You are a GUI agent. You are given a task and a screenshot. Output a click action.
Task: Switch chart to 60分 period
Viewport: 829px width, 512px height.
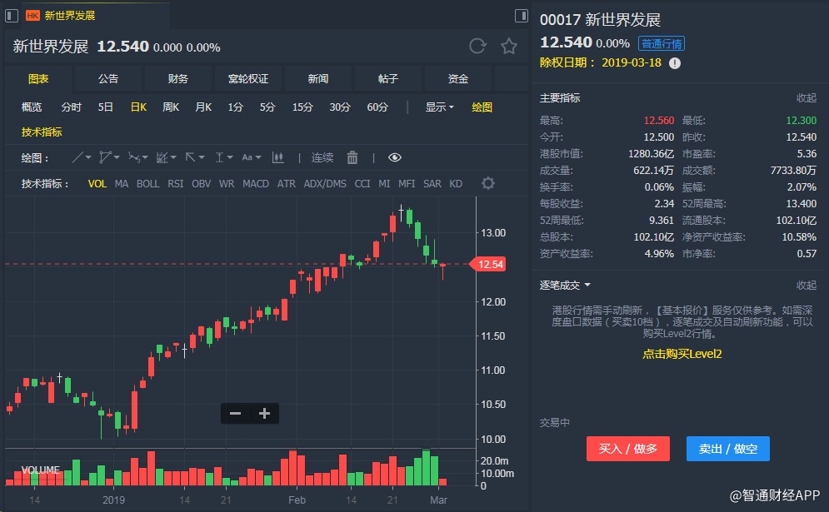pos(377,107)
